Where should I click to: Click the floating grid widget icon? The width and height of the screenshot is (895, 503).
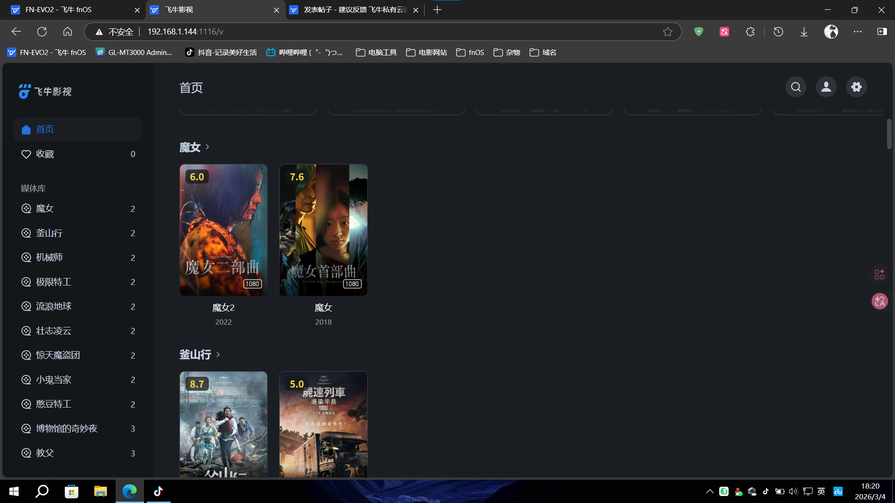(879, 274)
